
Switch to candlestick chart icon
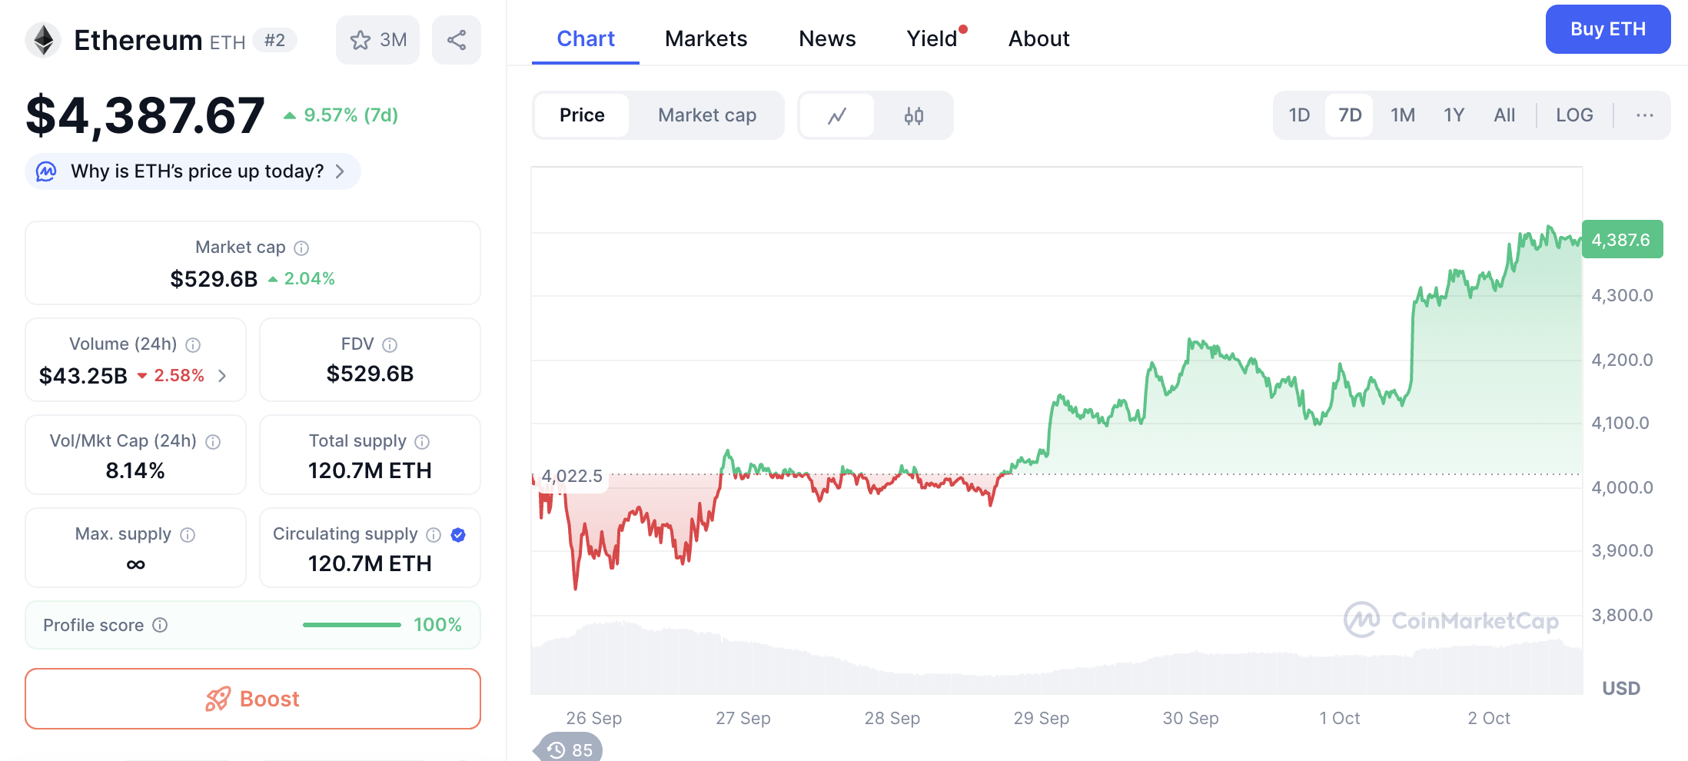coord(913,116)
